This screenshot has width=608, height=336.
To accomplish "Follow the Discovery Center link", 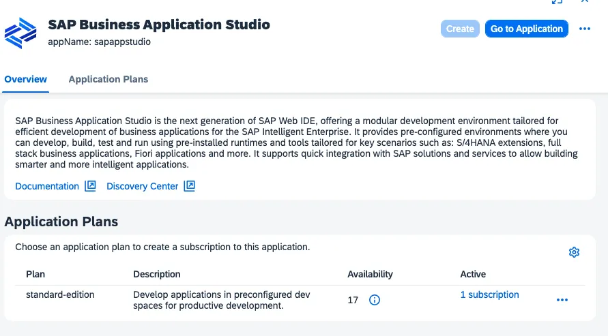I will [143, 186].
